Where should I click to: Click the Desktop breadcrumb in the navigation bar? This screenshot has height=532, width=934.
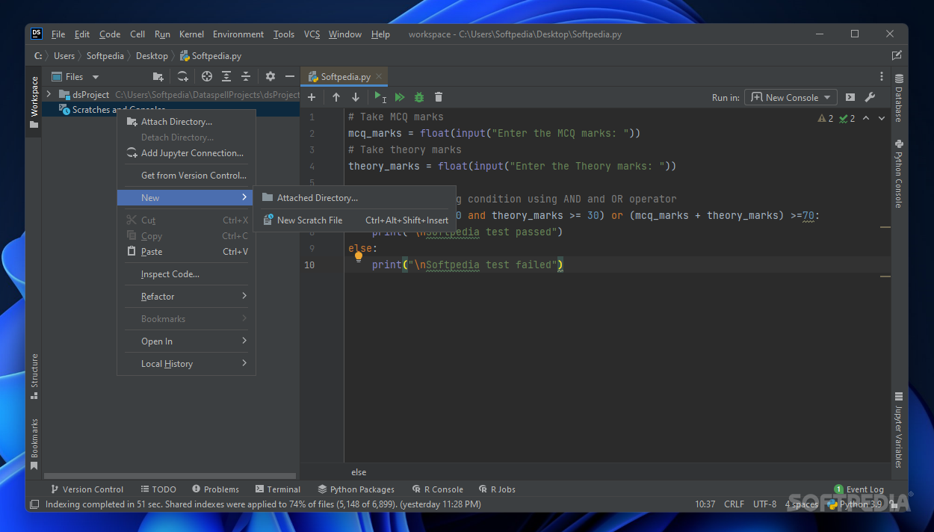152,55
